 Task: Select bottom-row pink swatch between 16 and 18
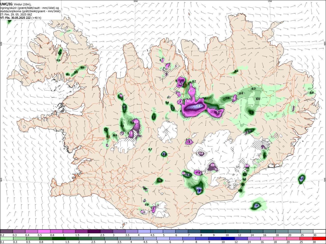pyautogui.click(x=267, y=238)
